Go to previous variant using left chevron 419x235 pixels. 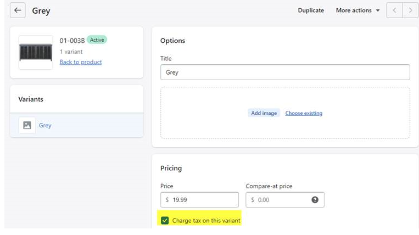pyautogui.click(x=394, y=10)
